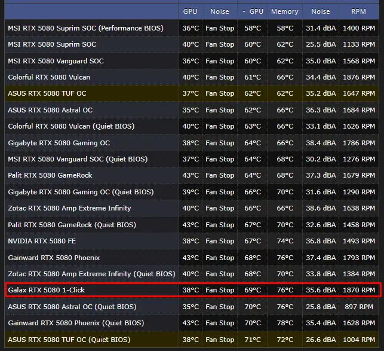
Task: Click the 32.6 dBA cell
Action: tap(321, 225)
